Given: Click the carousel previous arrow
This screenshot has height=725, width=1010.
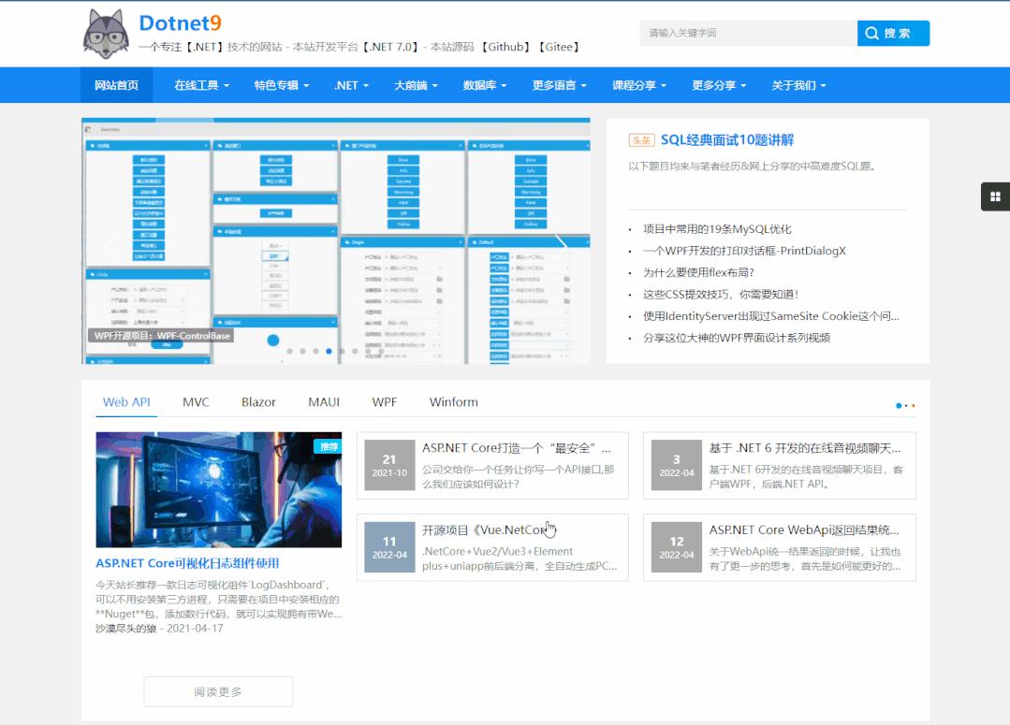Looking at the screenshot, I should (x=110, y=245).
